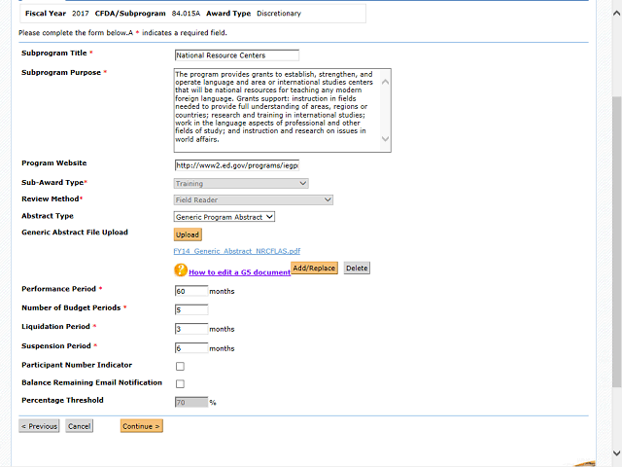The height and width of the screenshot is (467, 622).
Task: Click the Suspension Period months field
Action: (x=191, y=348)
